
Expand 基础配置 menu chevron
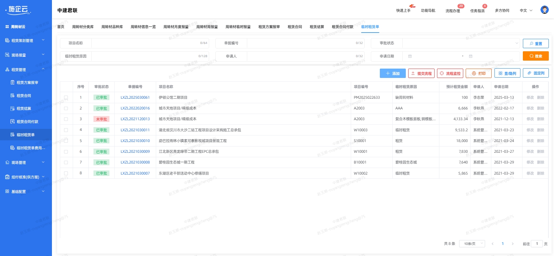[43, 191]
